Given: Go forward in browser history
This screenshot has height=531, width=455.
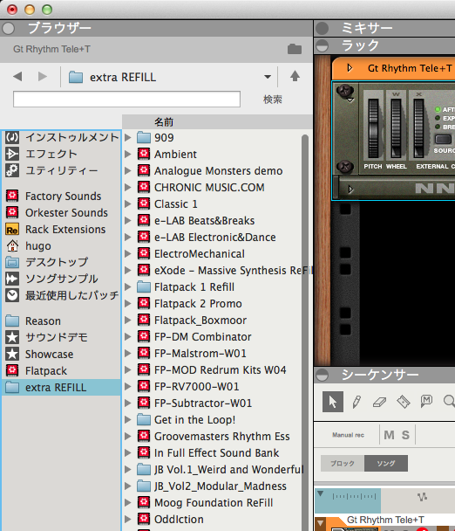Looking at the screenshot, I should (42, 77).
